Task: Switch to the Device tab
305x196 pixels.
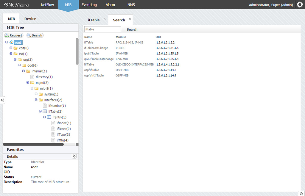Action: pos(30,19)
